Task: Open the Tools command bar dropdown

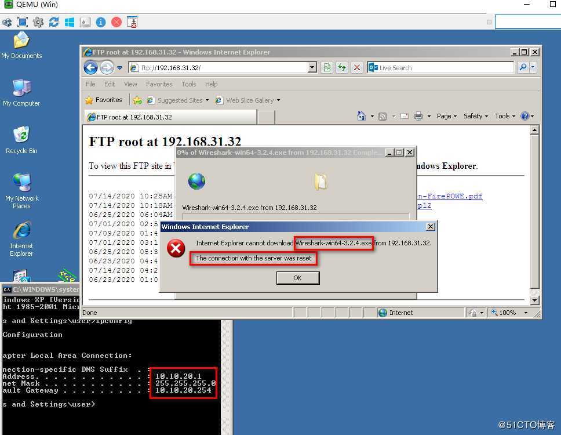Action: pos(505,116)
